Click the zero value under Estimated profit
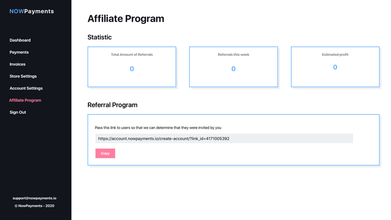The image size is (391, 220). 335,67
